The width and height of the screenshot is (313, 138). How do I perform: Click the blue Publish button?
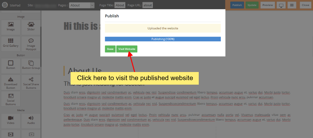click(x=237, y=5)
